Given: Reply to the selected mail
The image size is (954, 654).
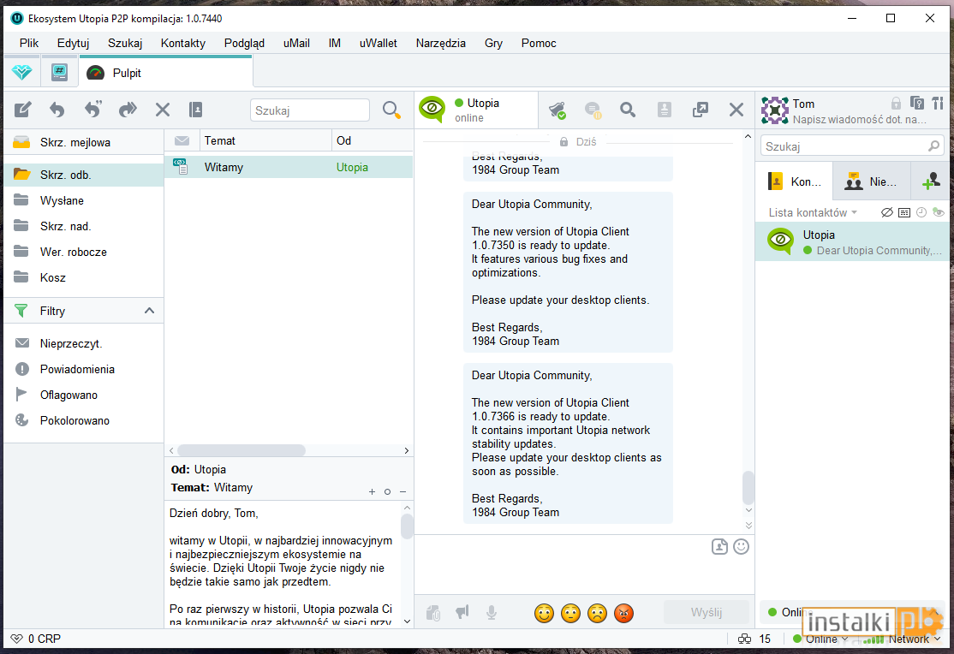Looking at the screenshot, I should click(57, 110).
